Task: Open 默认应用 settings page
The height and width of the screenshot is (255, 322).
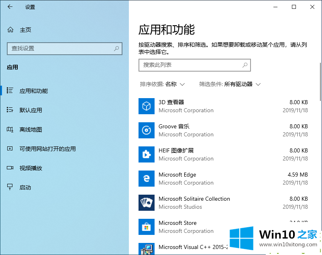Action: pos(31,110)
